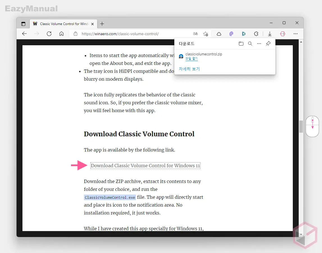This screenshot has width=322, height=253.
Task: Go back to the previous page
Action: tap(24, 34)
